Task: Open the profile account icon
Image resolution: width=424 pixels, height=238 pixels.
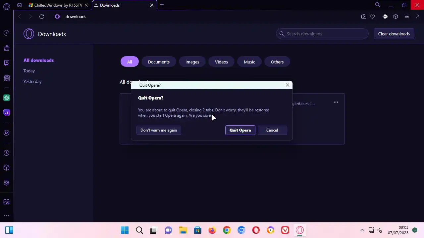Action: [x=418, y=17]
